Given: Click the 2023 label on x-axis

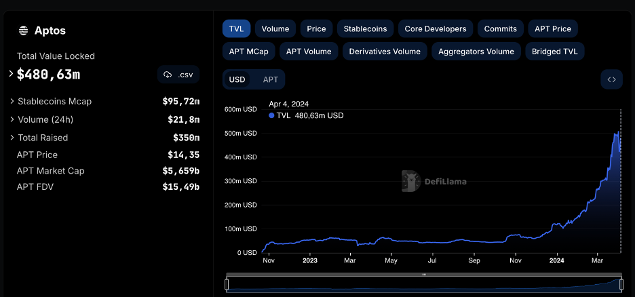Looking at the screenshot, I should pyautogui.click(x=310, y=260).
